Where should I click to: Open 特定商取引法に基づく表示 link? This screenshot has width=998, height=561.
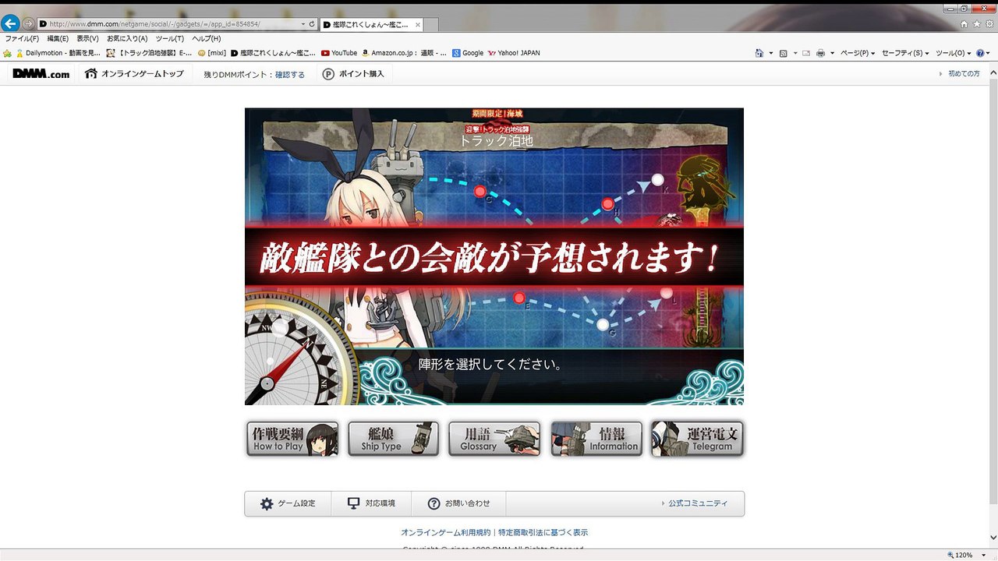(543, 533)
